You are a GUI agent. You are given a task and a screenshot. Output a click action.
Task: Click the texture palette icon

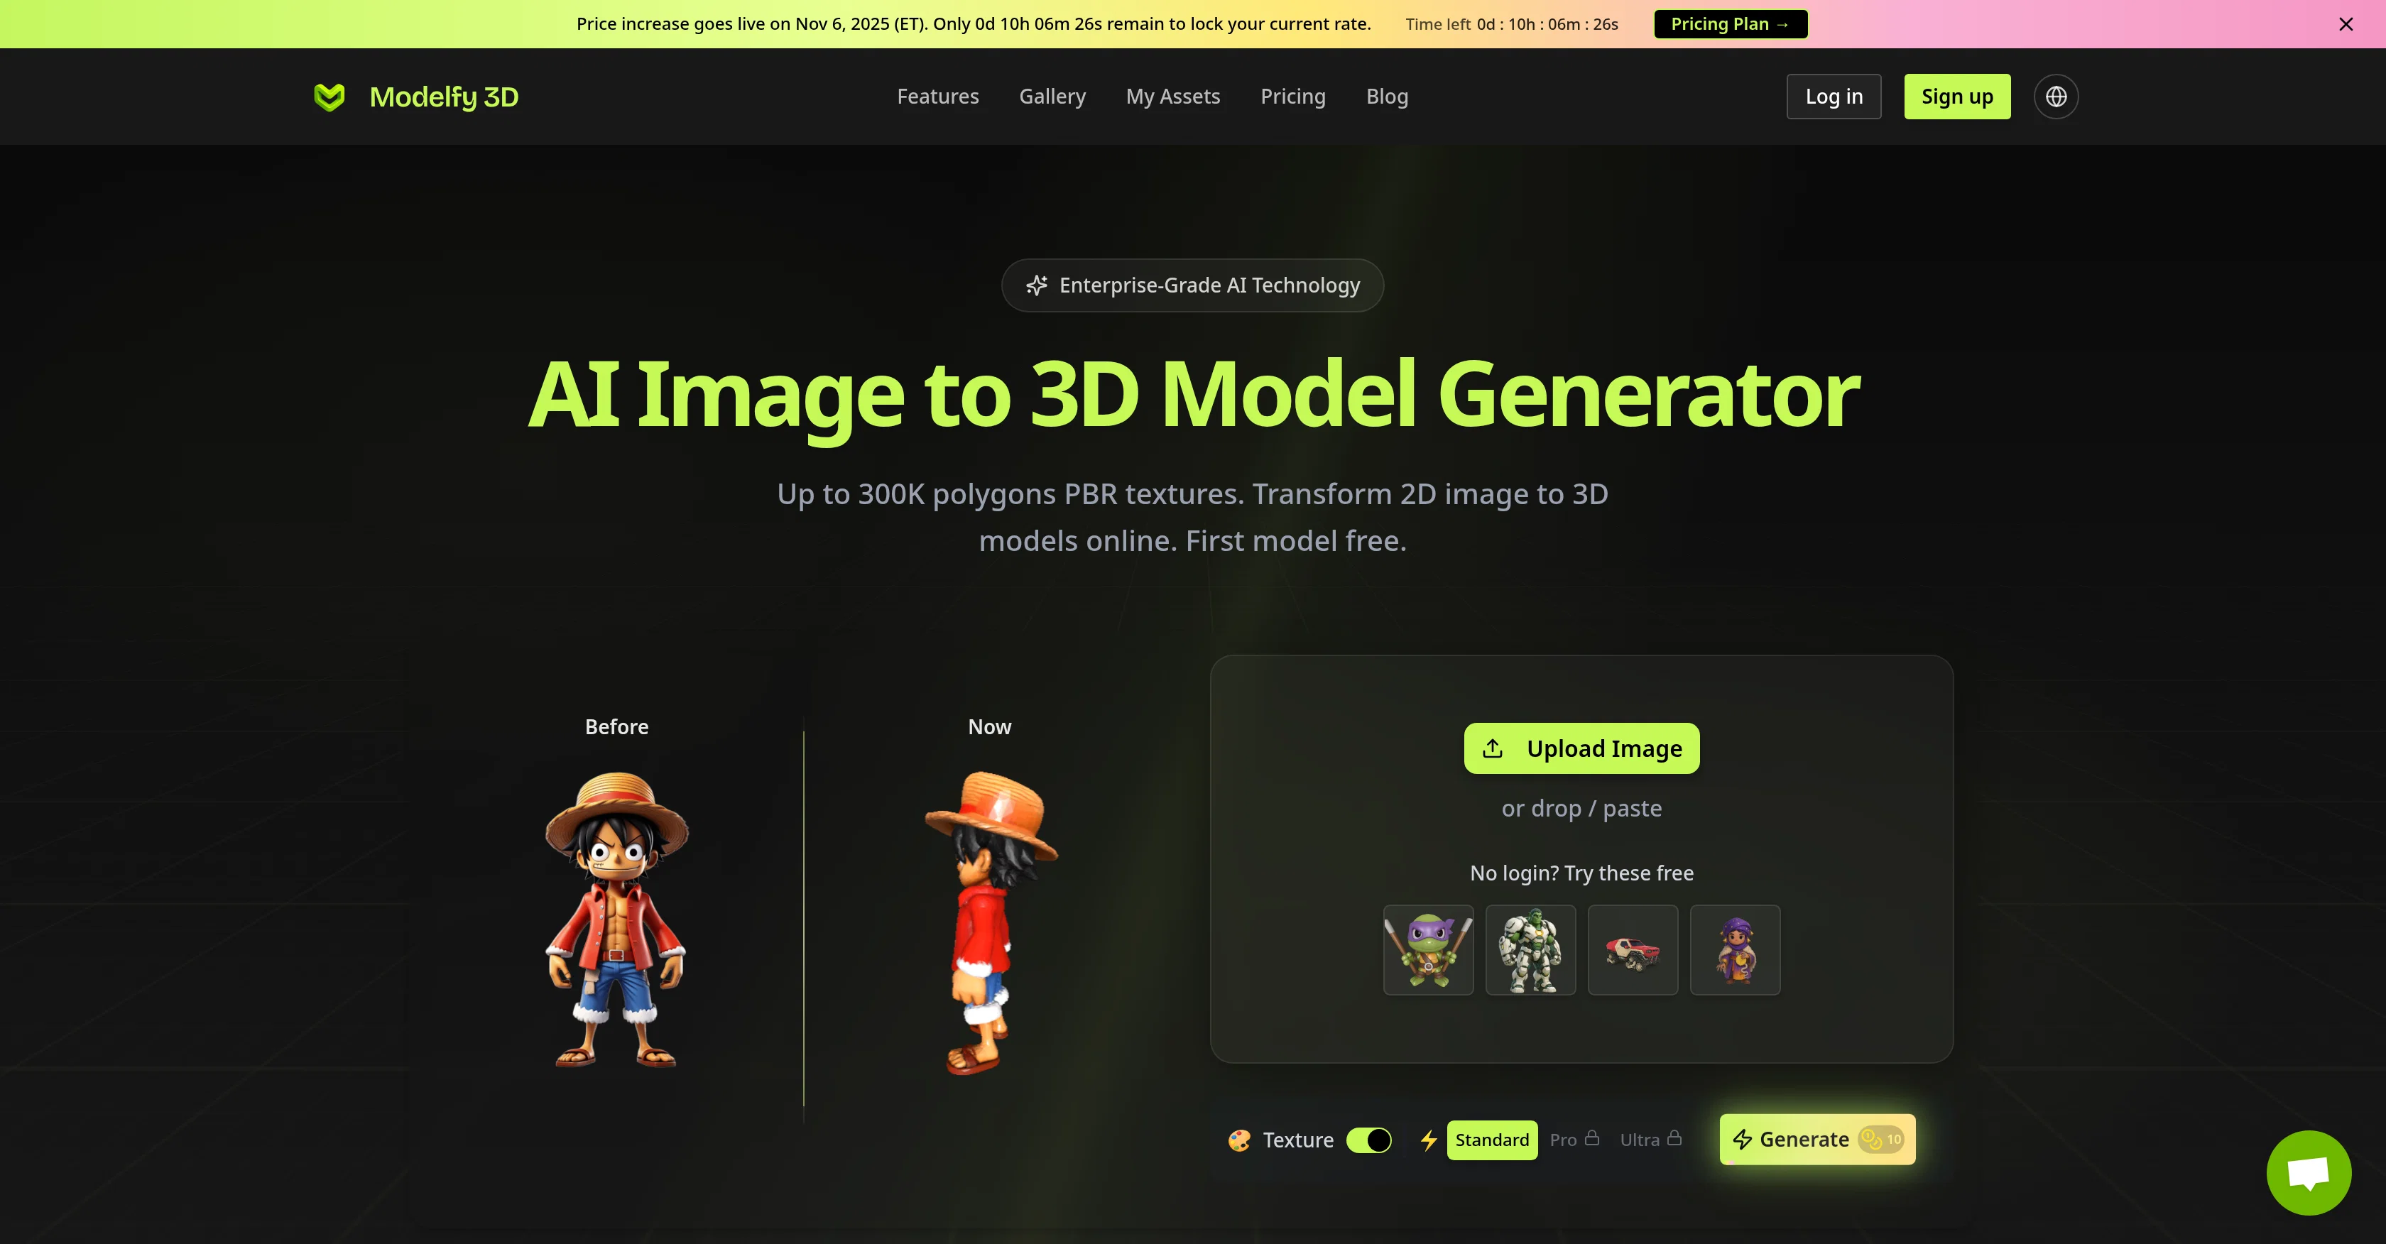(x=1239, y=1140)
